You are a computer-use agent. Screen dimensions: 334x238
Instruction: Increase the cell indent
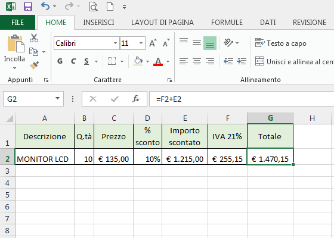242,61
